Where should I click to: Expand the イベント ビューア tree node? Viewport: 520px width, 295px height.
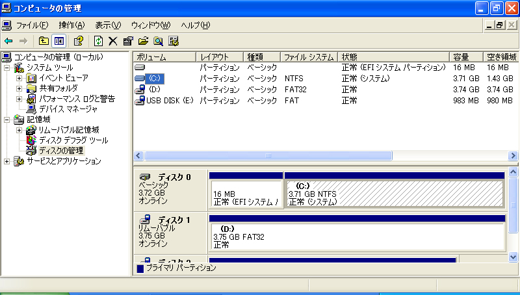coord(19,78)
